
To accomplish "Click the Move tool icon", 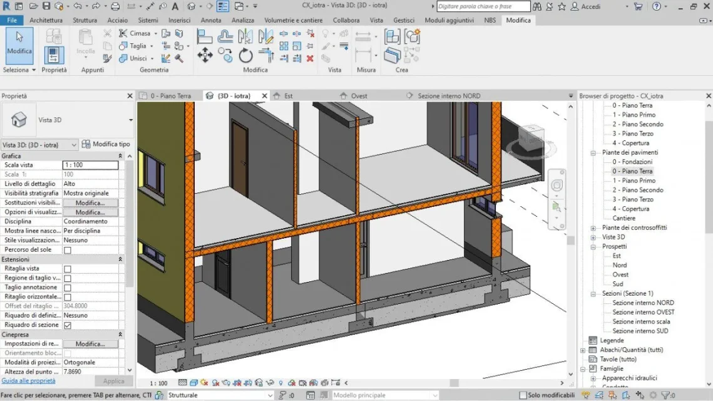I will point(205,56).
